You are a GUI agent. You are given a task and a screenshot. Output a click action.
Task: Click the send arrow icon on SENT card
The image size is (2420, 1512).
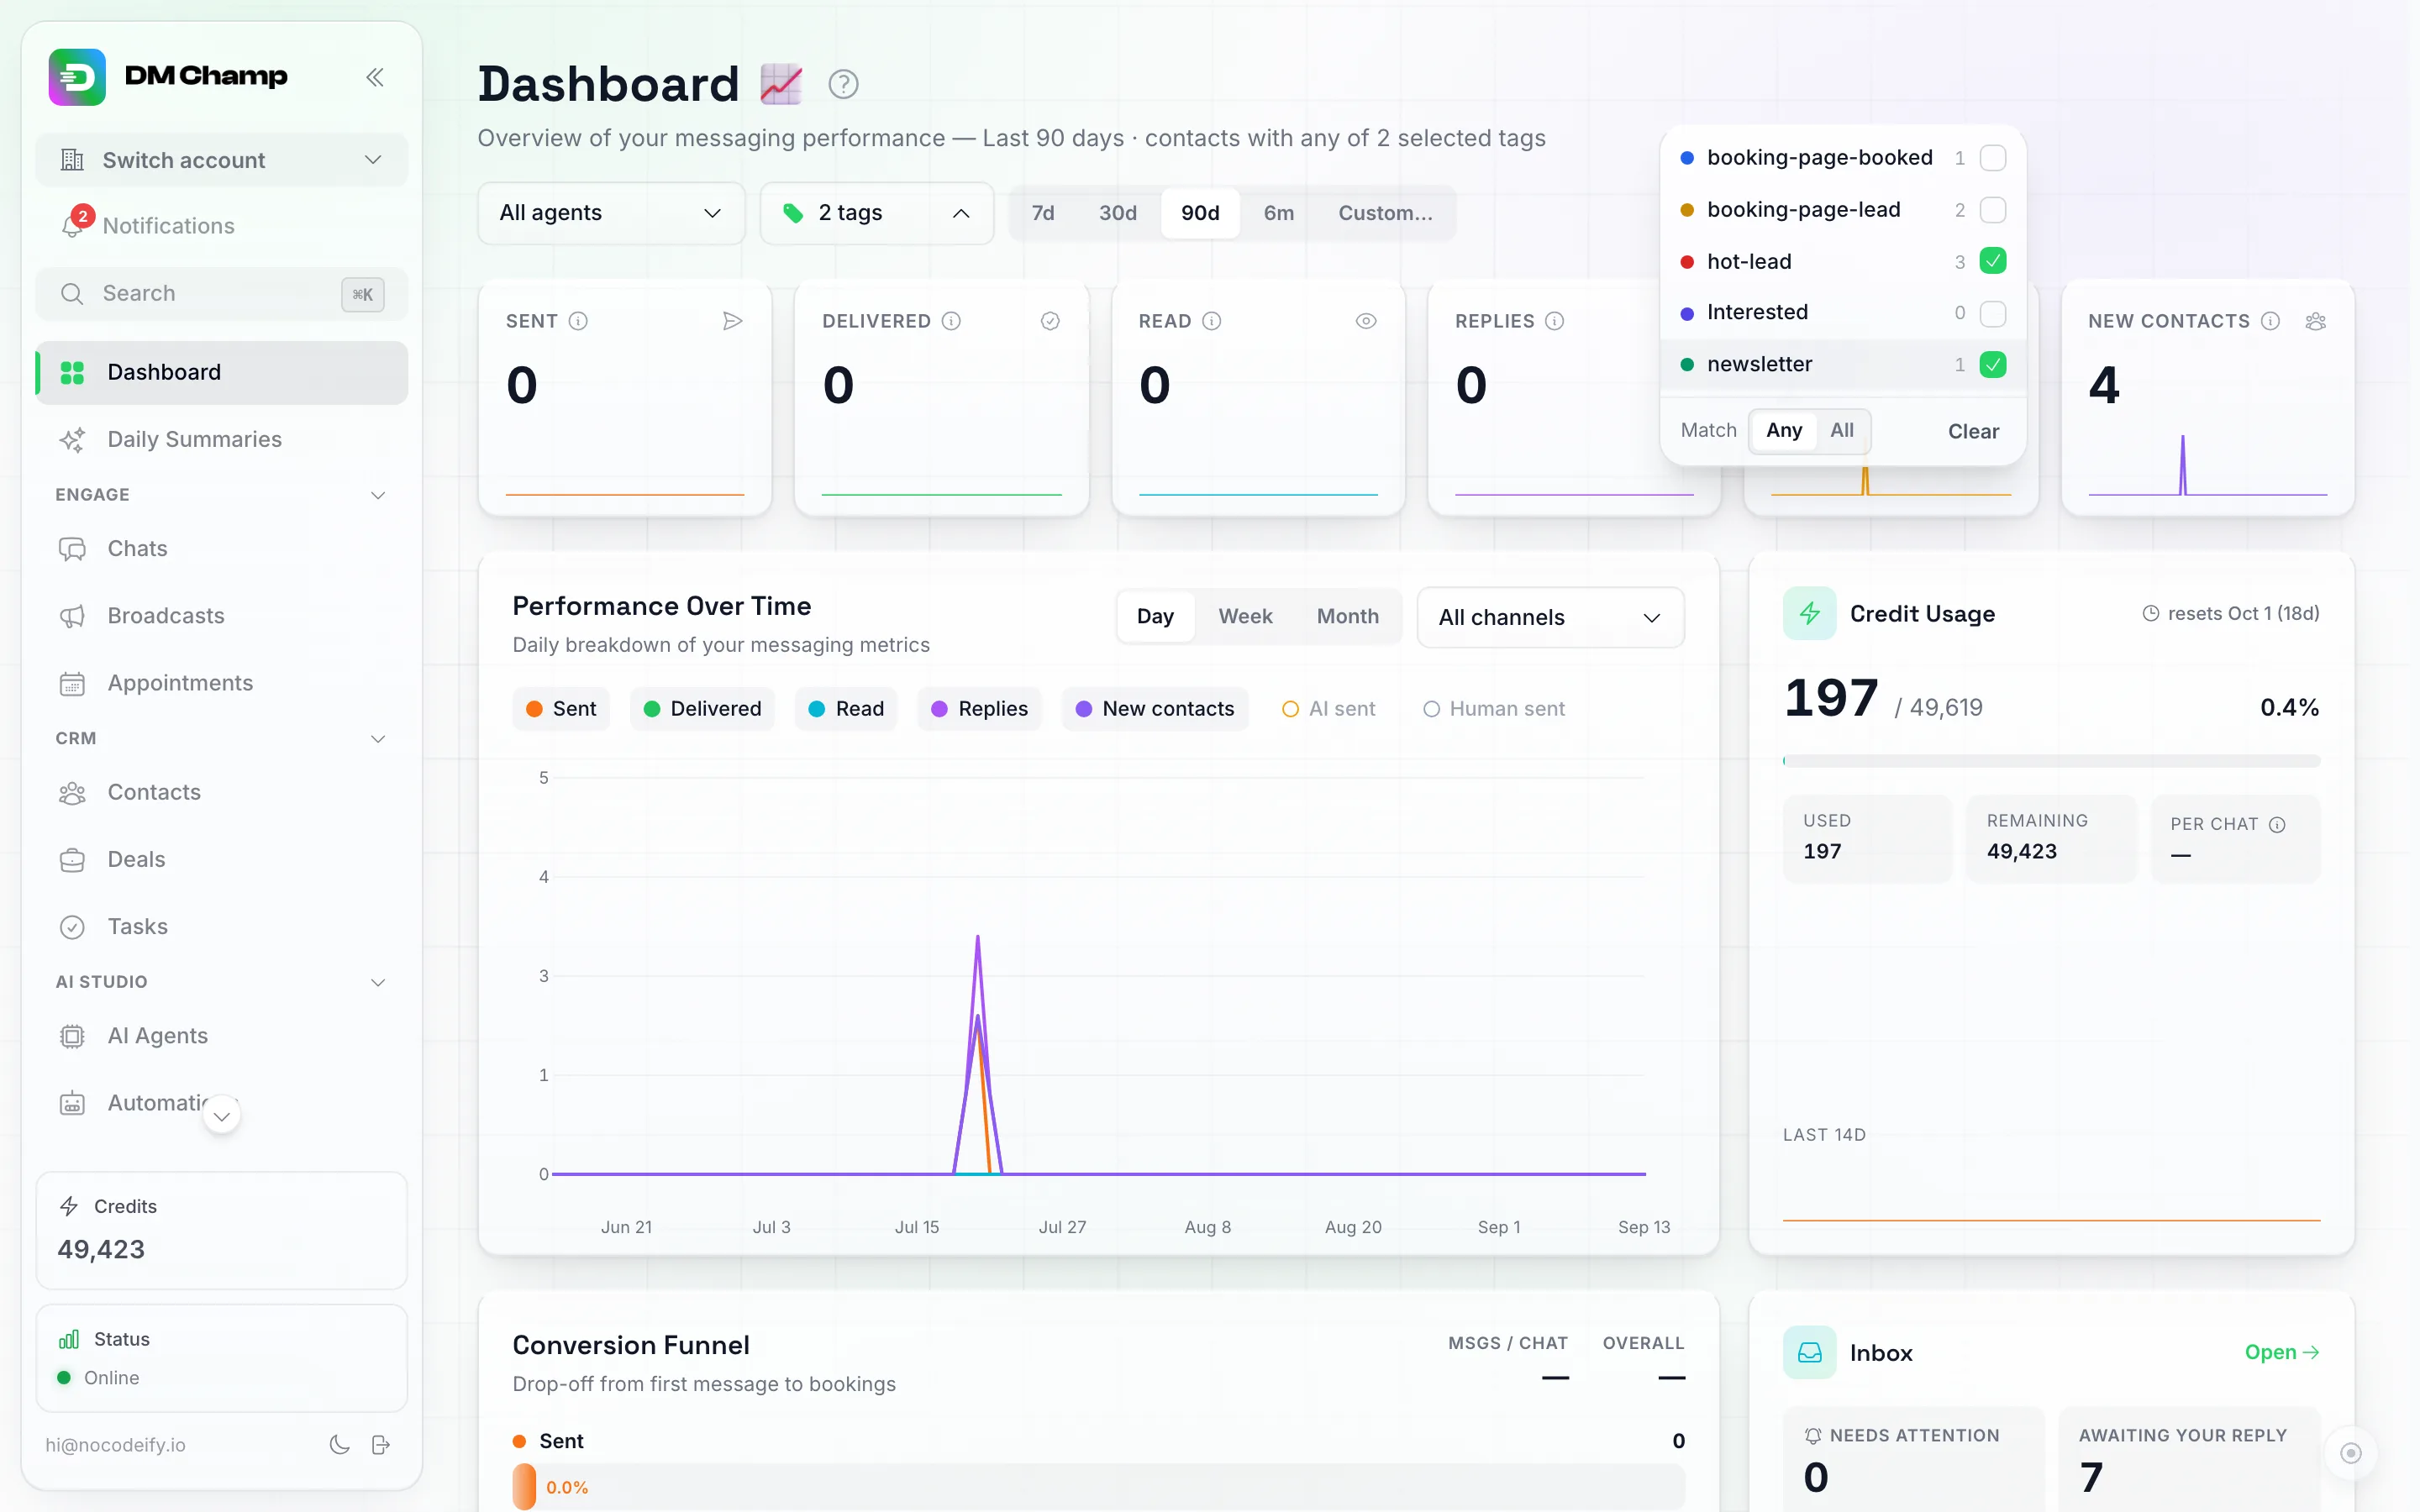(733, 321)
